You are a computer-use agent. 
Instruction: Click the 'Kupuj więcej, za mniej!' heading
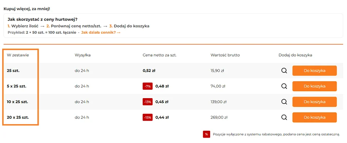27,9
